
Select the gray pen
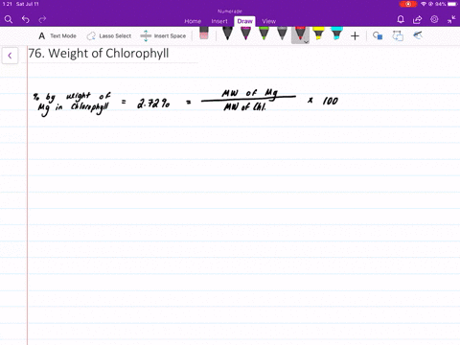coord(282,34)
